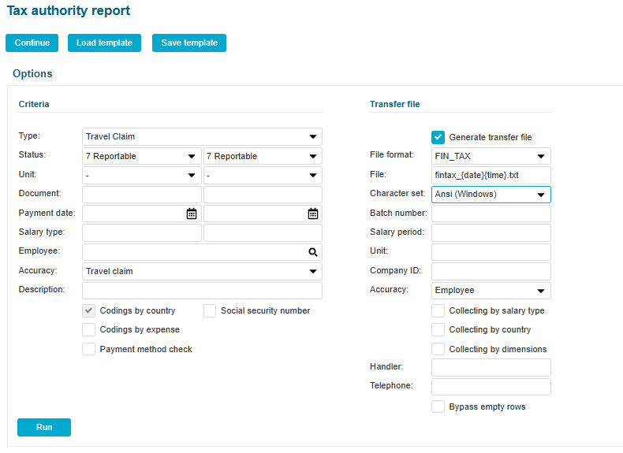Viewport: 623px width, 453px height.
Task: Click the File name field fintax_{date}{time}.txt
Action: click(491, 175)
